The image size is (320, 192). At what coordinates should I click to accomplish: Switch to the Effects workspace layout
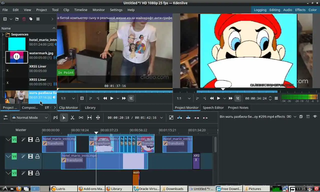tap(300, 10)
